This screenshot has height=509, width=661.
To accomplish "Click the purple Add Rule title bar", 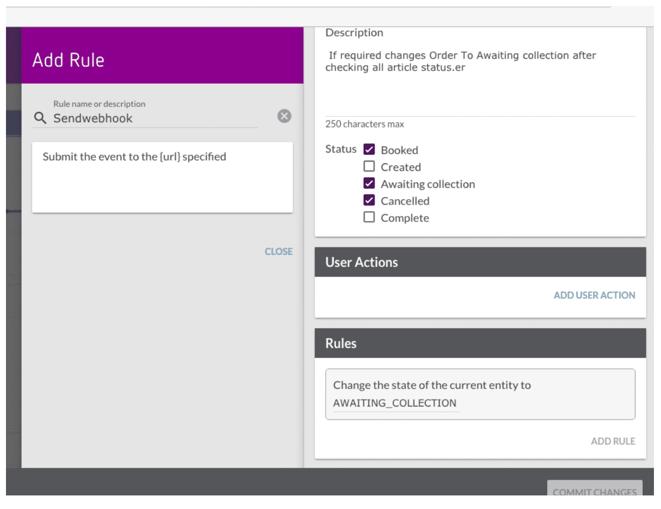I will coord(162,59).
